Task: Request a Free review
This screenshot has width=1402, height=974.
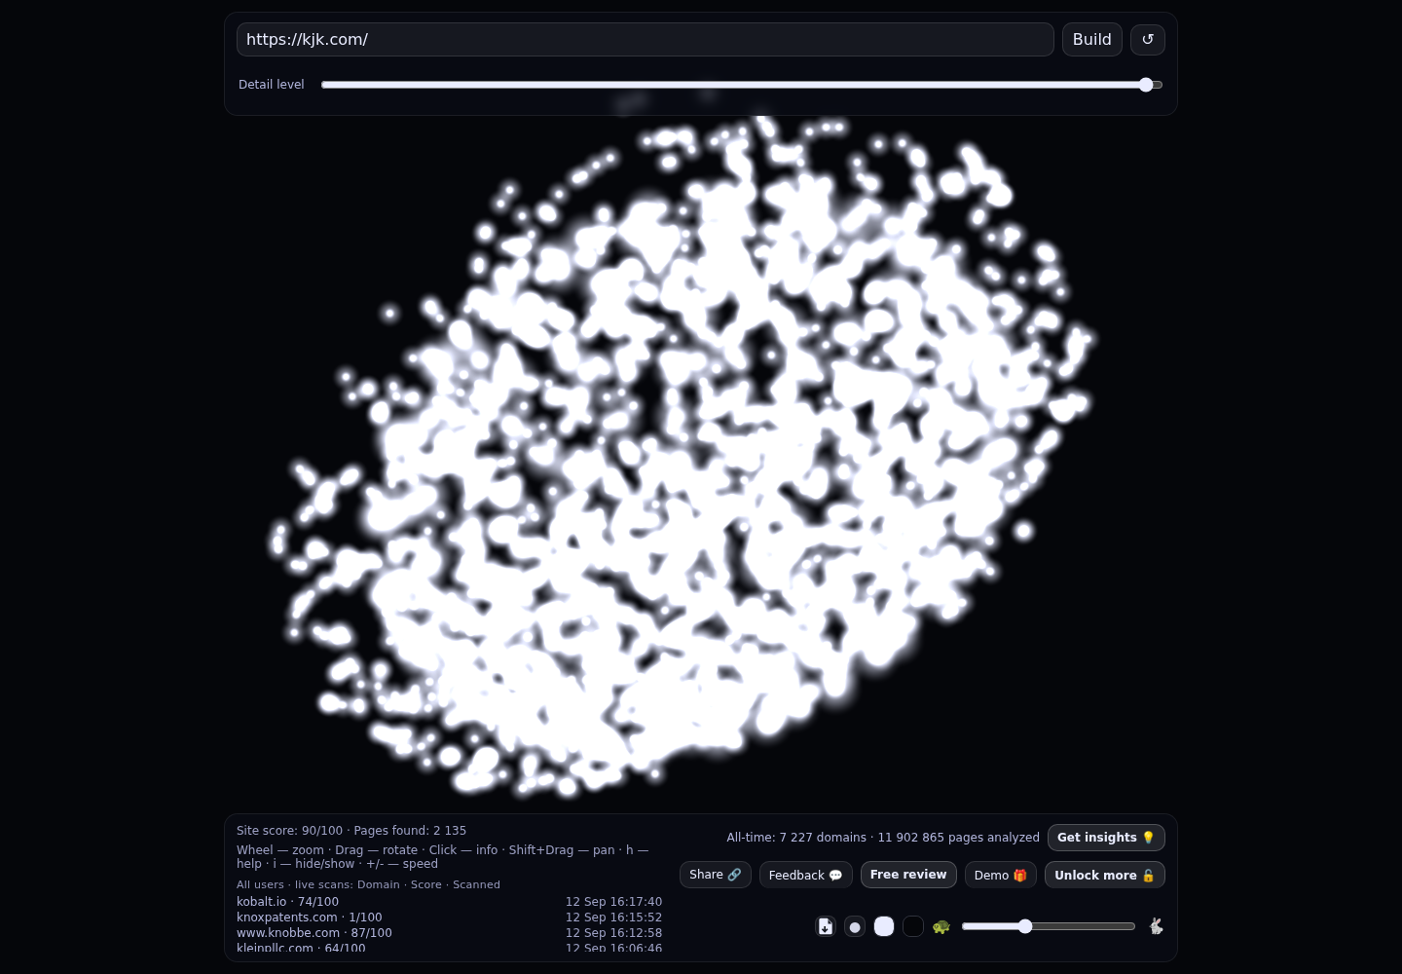Action: coord(908,875)
